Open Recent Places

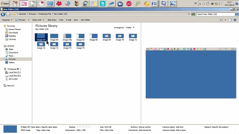(13, 29)
